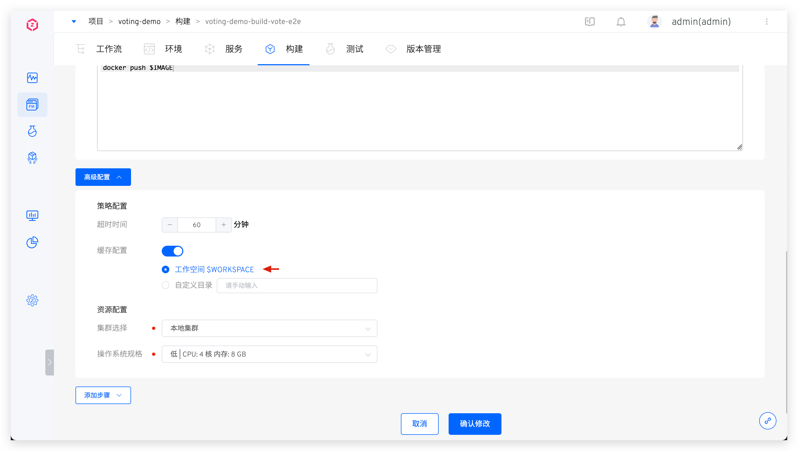Switch to the 测试 tab
Viewport: 798px width, 451px height.
pyautogui.click(x=354, y=49)
